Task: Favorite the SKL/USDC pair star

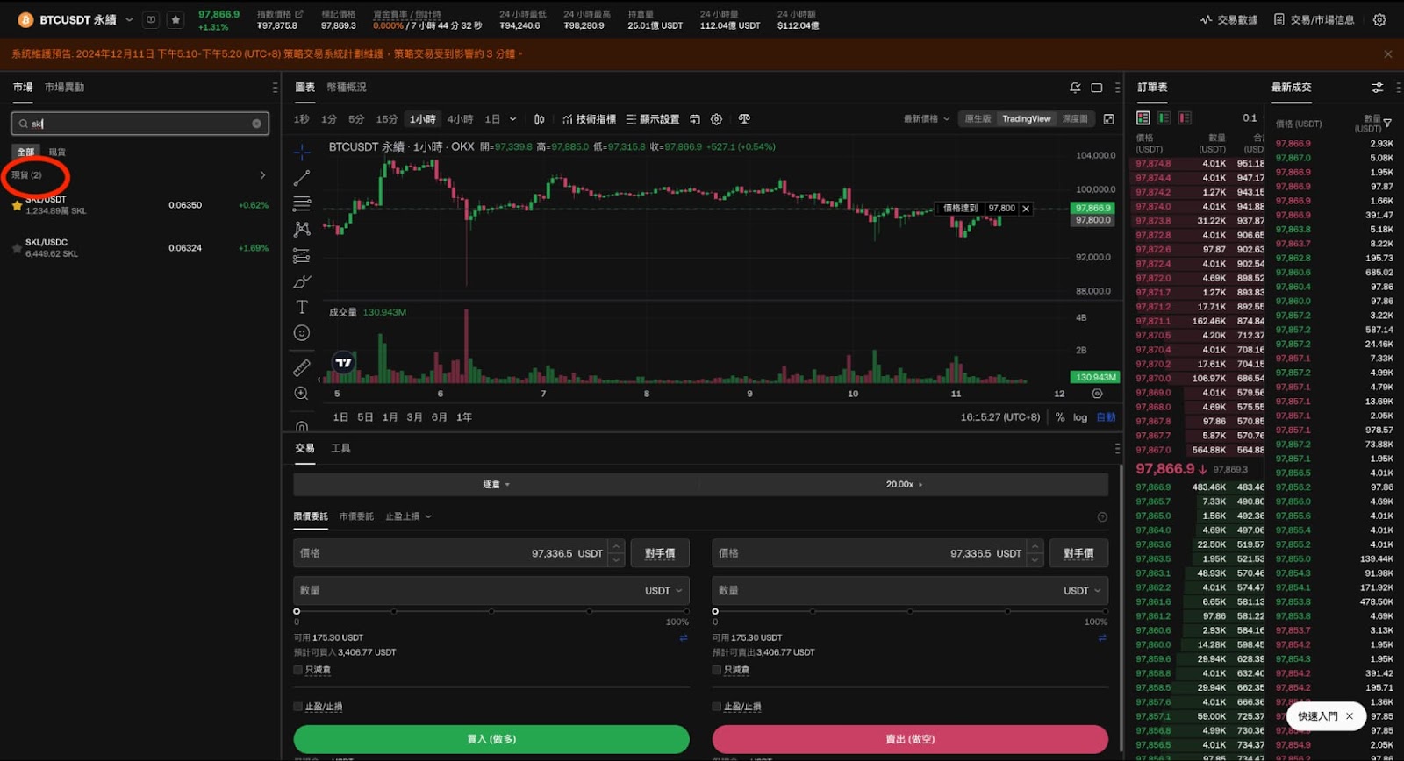Action: [17, 248]
